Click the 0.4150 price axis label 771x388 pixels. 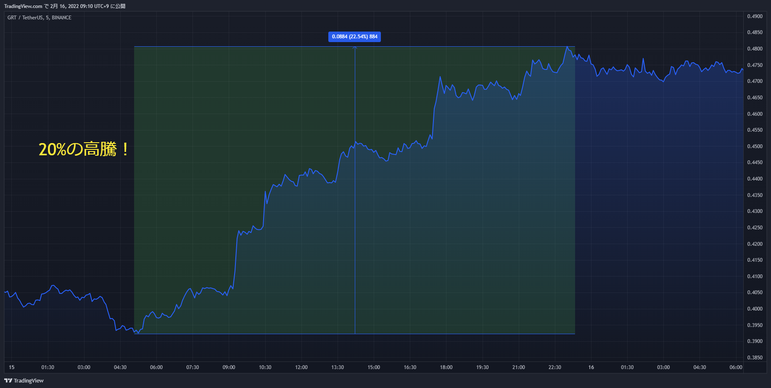(x=755, y=260)
